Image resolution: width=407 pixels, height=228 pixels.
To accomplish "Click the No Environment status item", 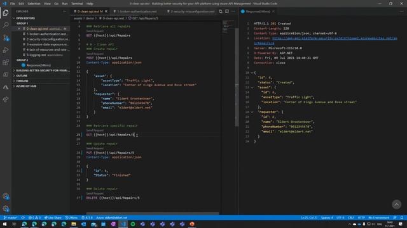I will 378,218.
